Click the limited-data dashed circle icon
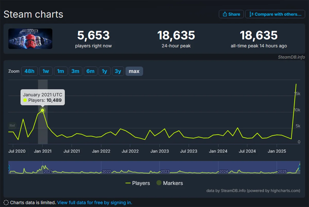 (x=6, y=203)
